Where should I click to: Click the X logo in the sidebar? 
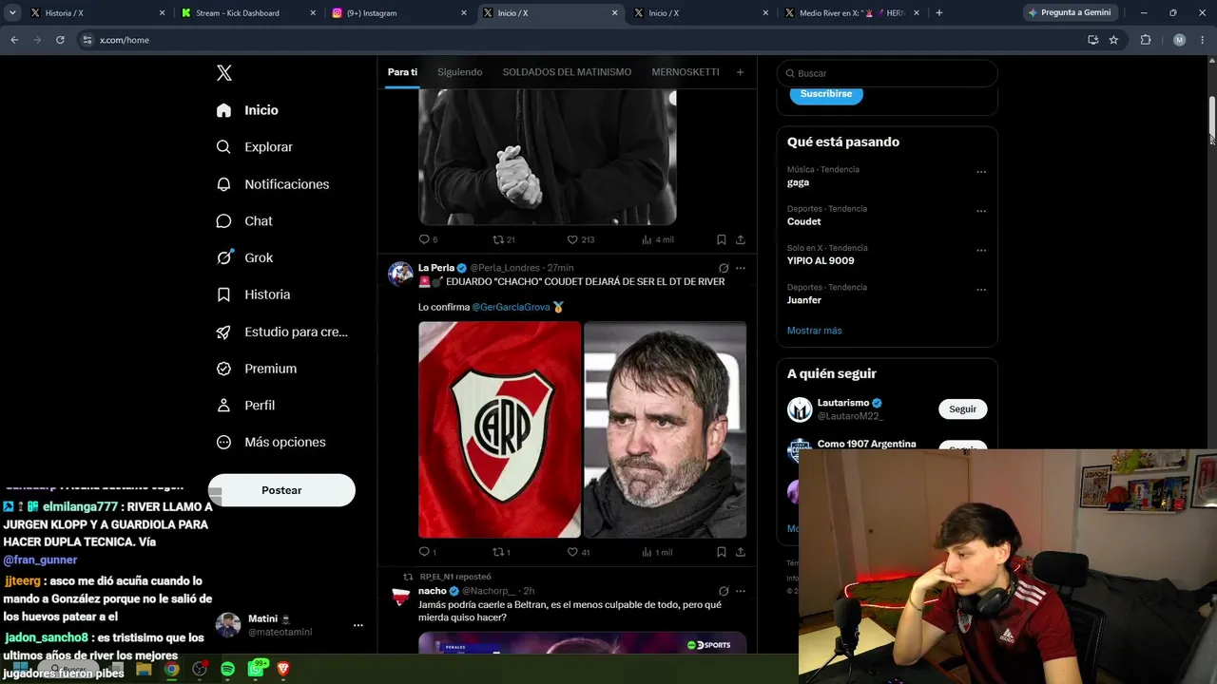tap(224, 73)
